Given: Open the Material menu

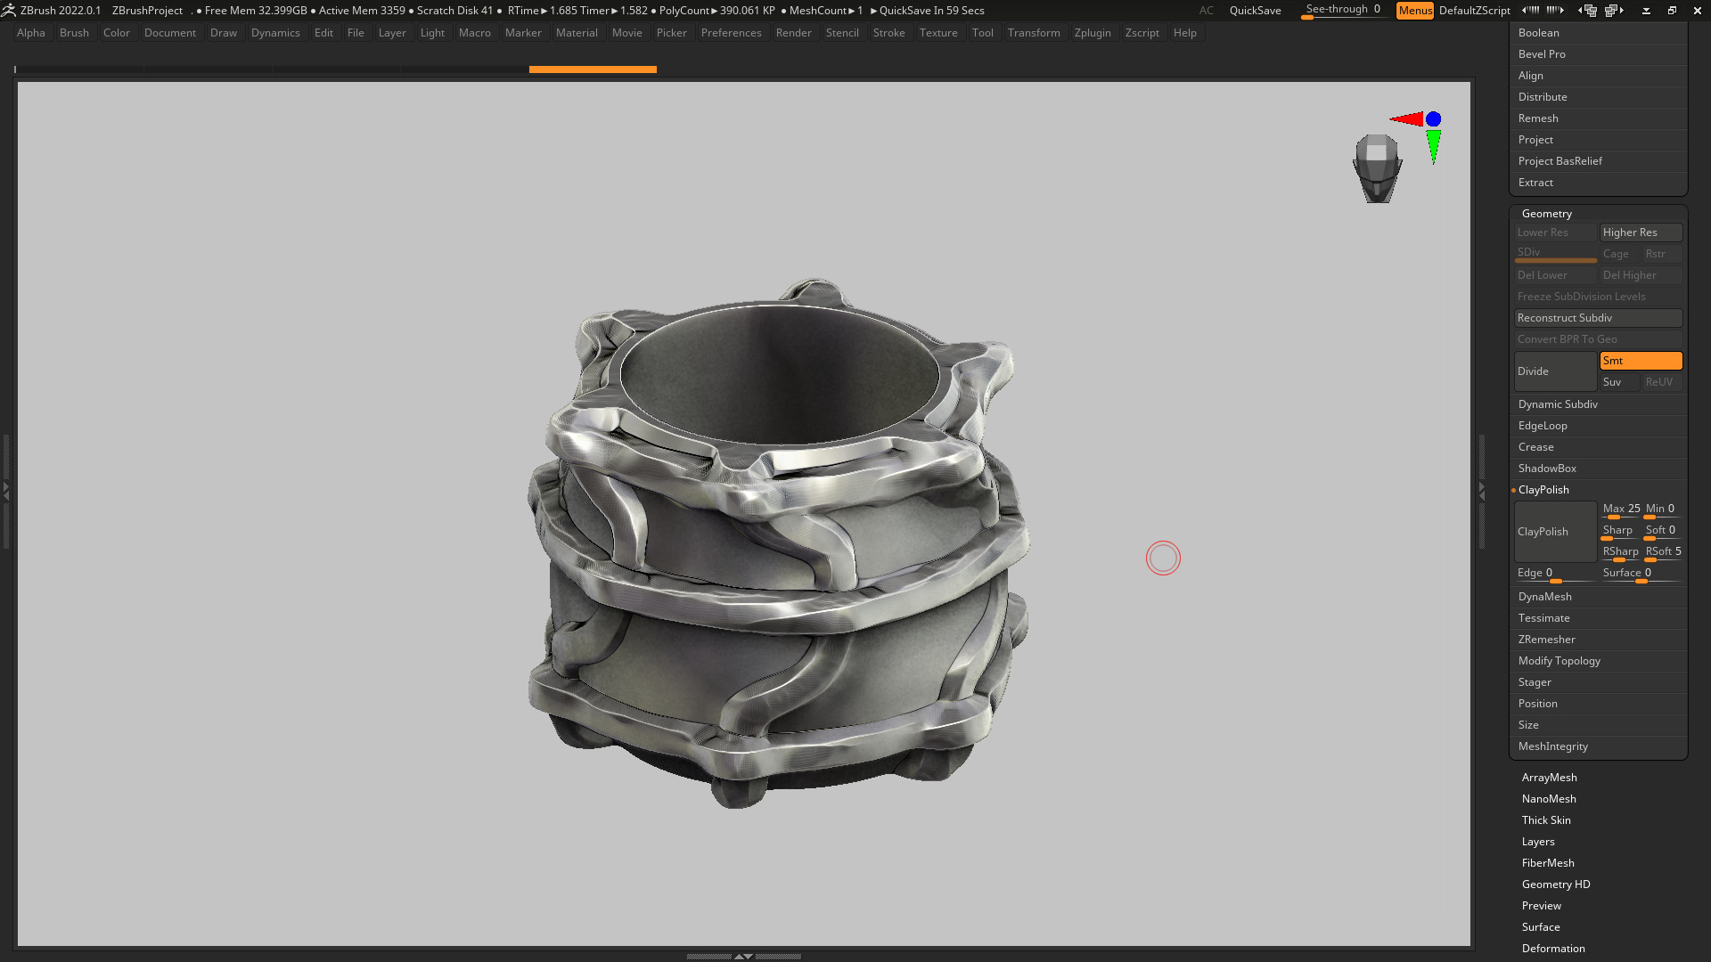Looking at the screenshot, I should click(x=577, y=33).
